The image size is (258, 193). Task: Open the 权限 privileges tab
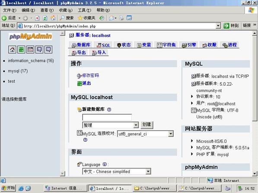tap(209, 45)
